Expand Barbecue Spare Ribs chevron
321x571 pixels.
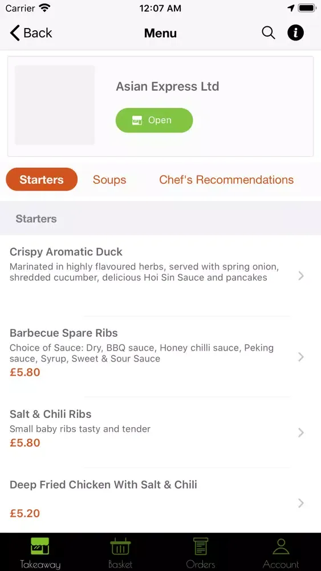pyautogui.click(x=300, y=357)
